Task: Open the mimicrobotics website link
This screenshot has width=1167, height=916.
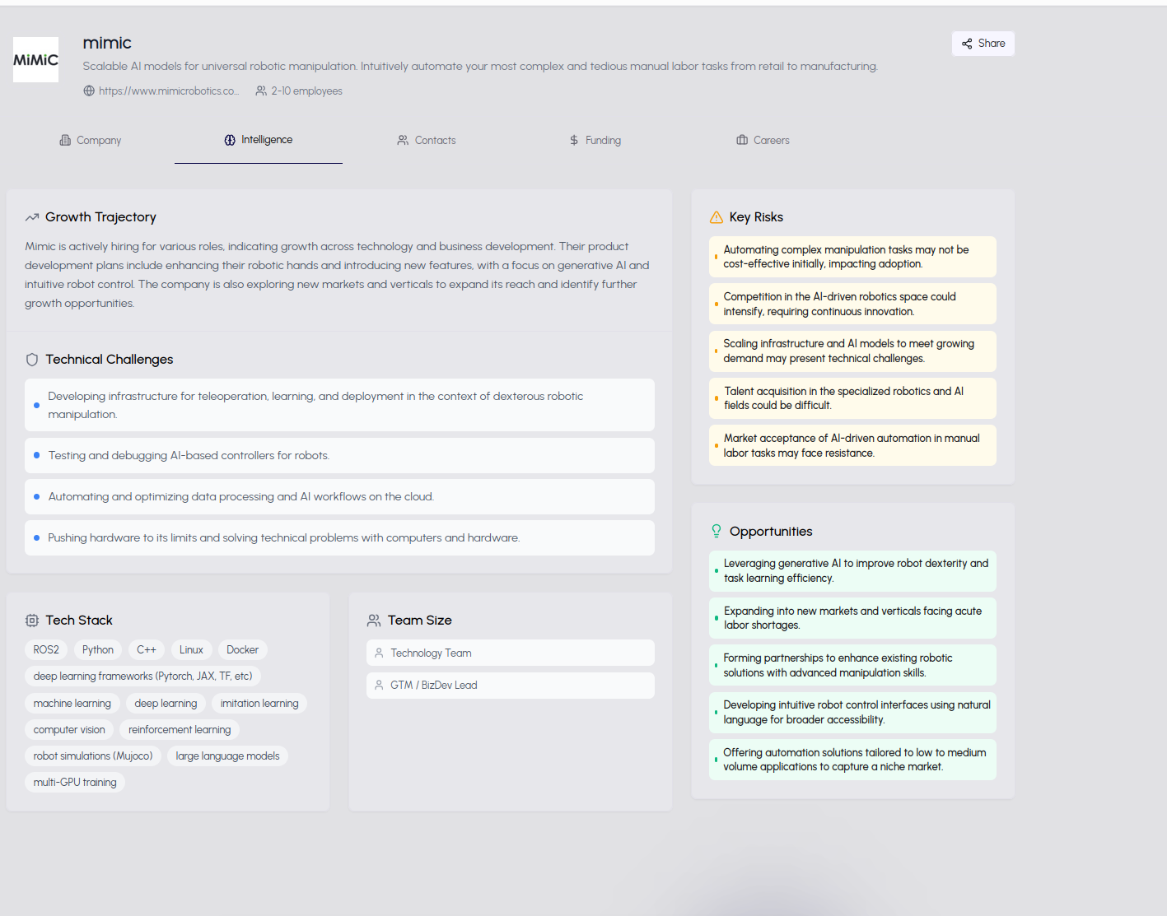Action: [168, 91]
